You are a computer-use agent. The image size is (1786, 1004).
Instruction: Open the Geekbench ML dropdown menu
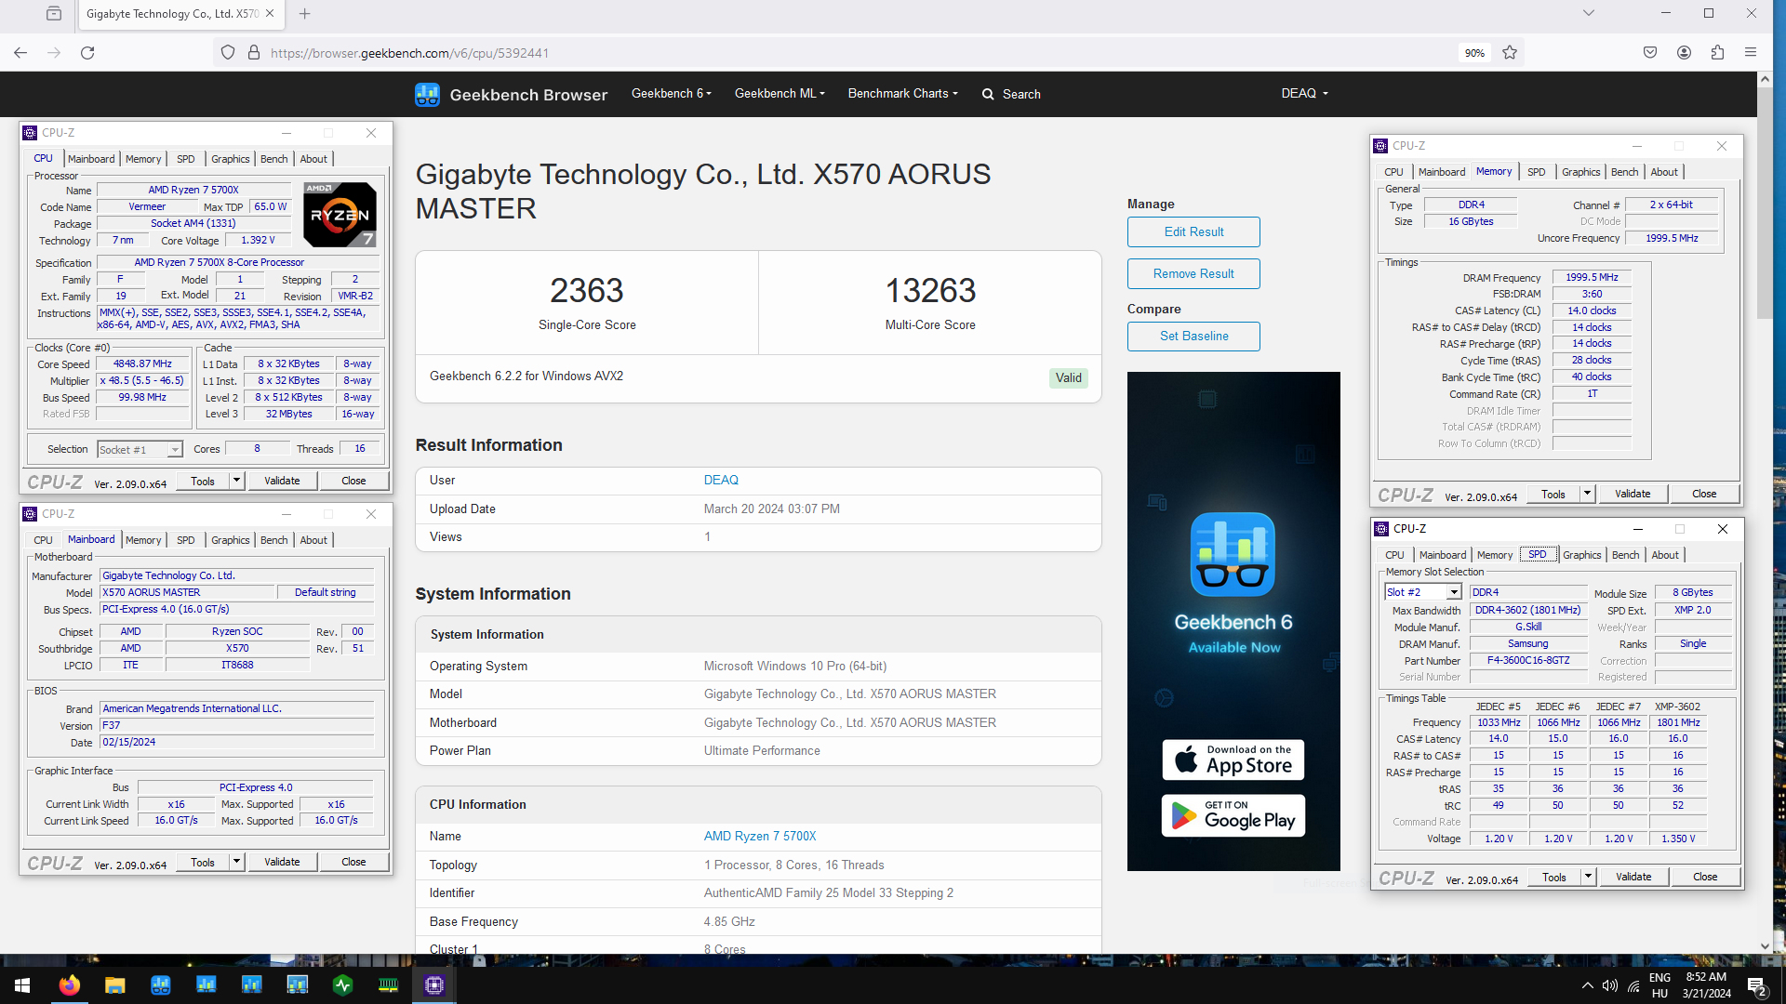780,94
